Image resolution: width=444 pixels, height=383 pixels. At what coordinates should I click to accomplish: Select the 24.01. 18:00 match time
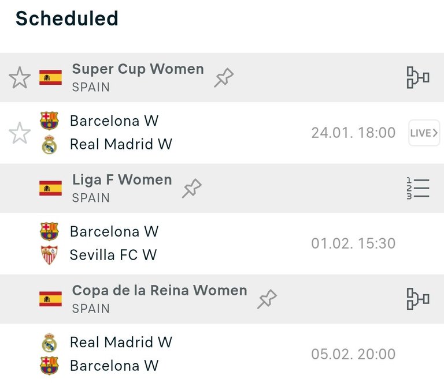coord(353,133)
